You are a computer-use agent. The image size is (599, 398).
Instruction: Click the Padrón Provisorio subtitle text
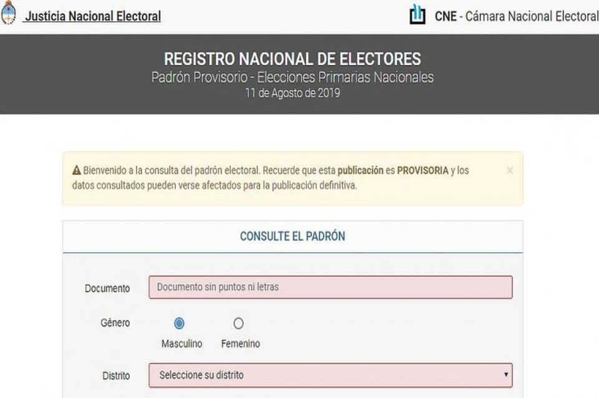point(292,78)
